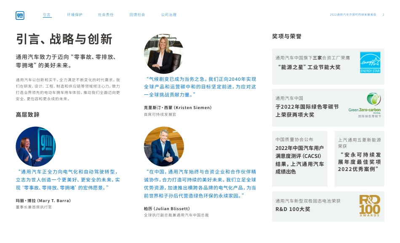Open the 引言 navigation tab
This screenshot has width=400, height=243.
47,15
